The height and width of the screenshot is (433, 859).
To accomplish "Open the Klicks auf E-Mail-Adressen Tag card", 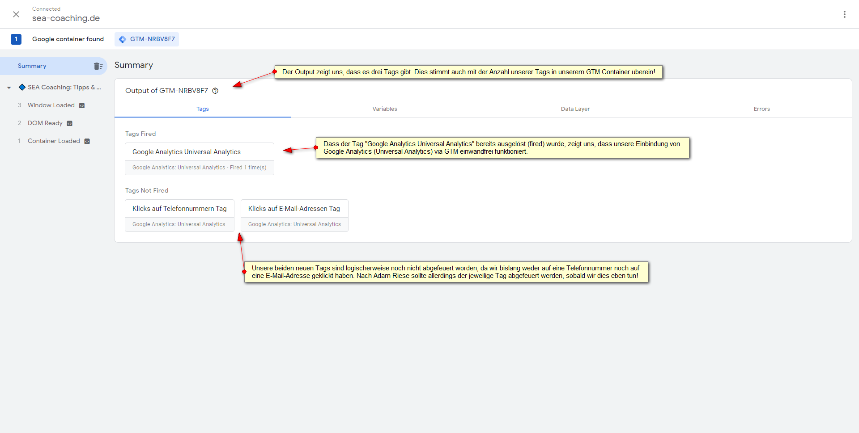I will click(294, 216).
